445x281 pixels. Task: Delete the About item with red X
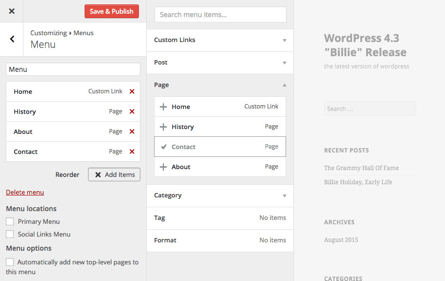[x=132, y=131]
